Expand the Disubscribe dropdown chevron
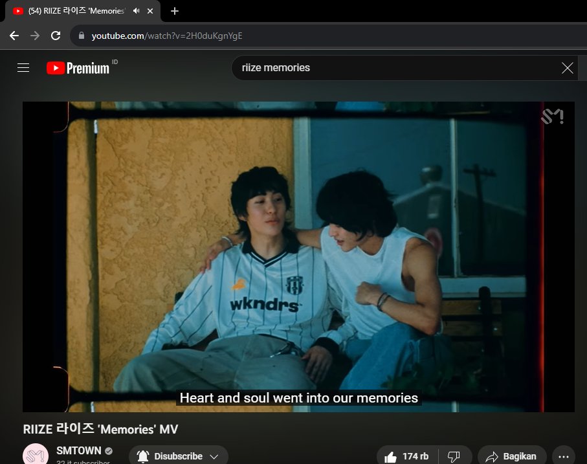This screenshot has width=587, height=464. [214, 455]
